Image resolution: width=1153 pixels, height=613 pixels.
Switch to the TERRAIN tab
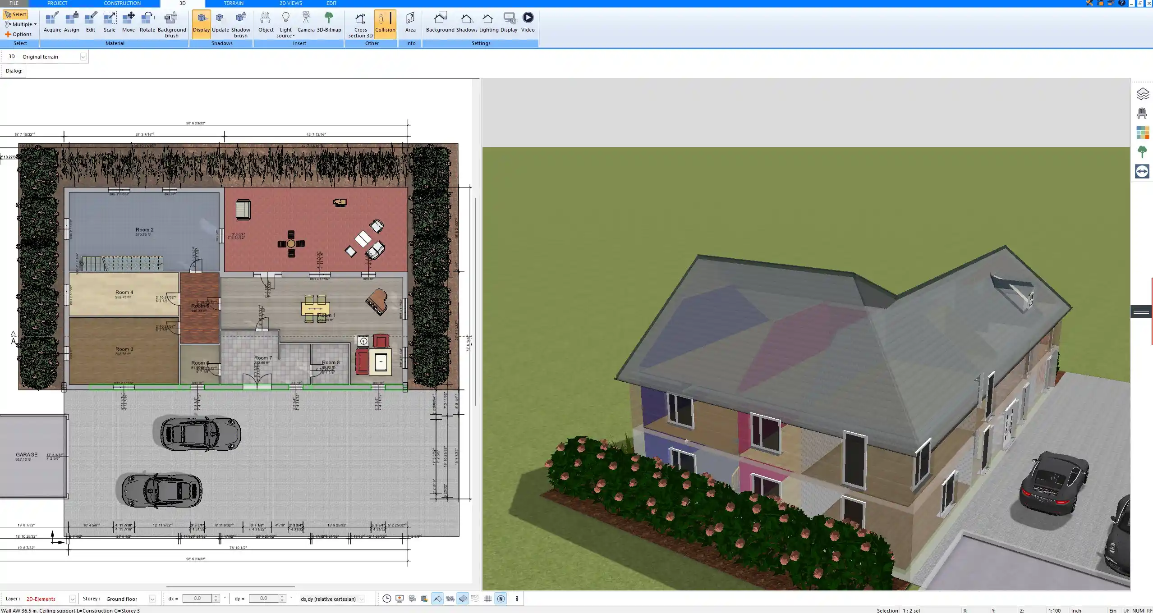(x=234, y=3)
